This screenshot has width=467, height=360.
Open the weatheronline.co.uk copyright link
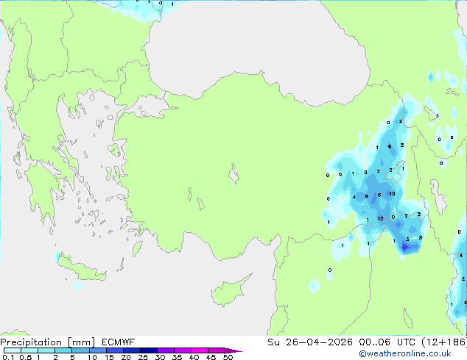tap(405, 353)
